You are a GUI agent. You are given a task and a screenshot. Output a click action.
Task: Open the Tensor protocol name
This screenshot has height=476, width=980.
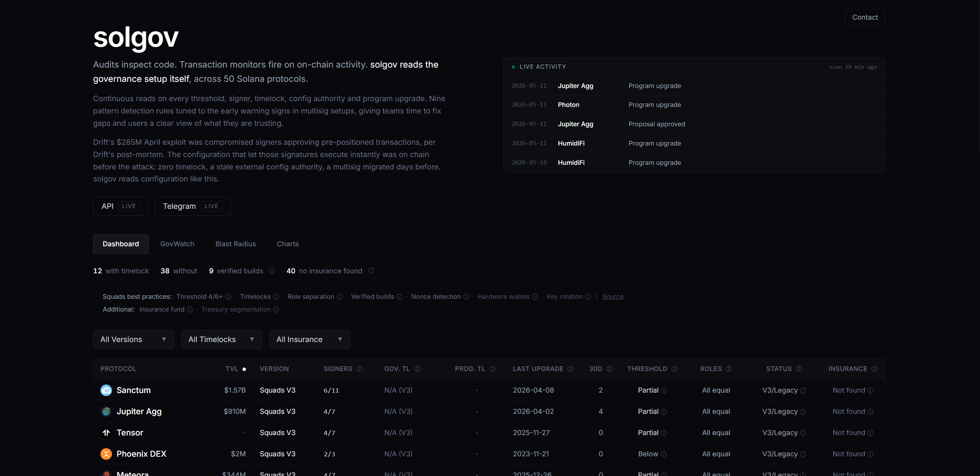click(x=130, y=433)
